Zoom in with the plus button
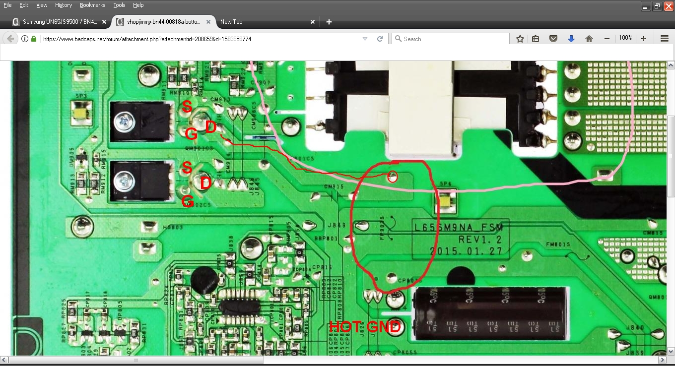675x366 pixels. [x=644, y=39]
